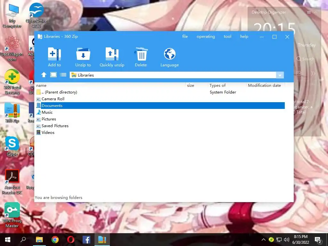
Task: Sort by Modification date column header
Action: point(266,85)
